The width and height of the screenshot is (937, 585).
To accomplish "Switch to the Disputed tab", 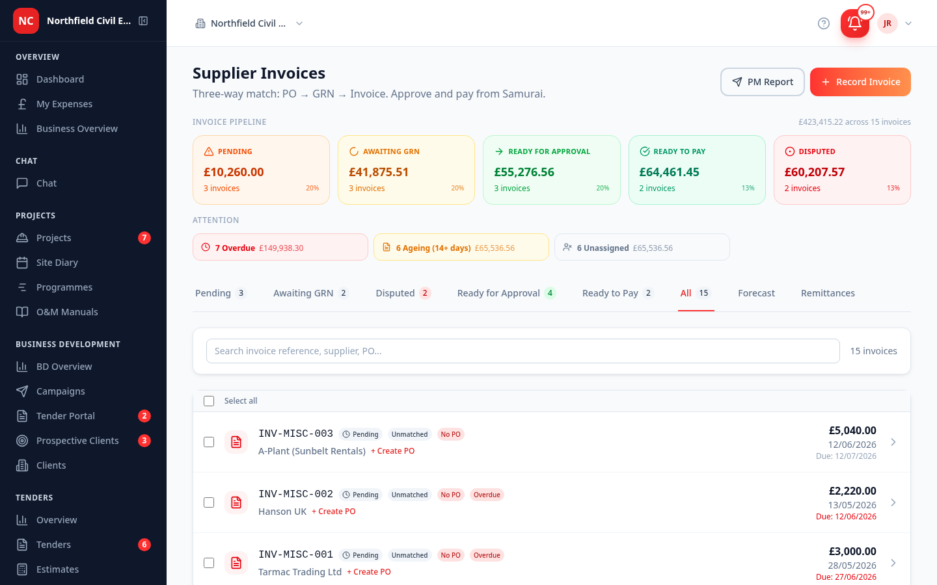I will pyautogui.click(x=403, y=293).
